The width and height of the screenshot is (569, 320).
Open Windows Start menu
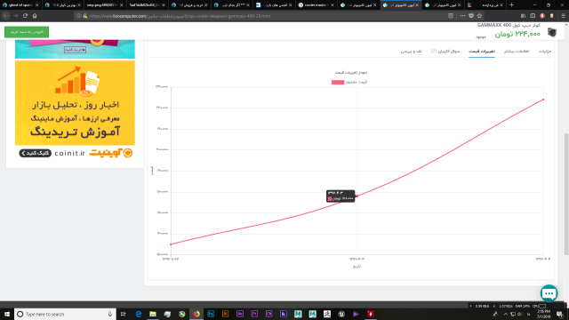7,314
